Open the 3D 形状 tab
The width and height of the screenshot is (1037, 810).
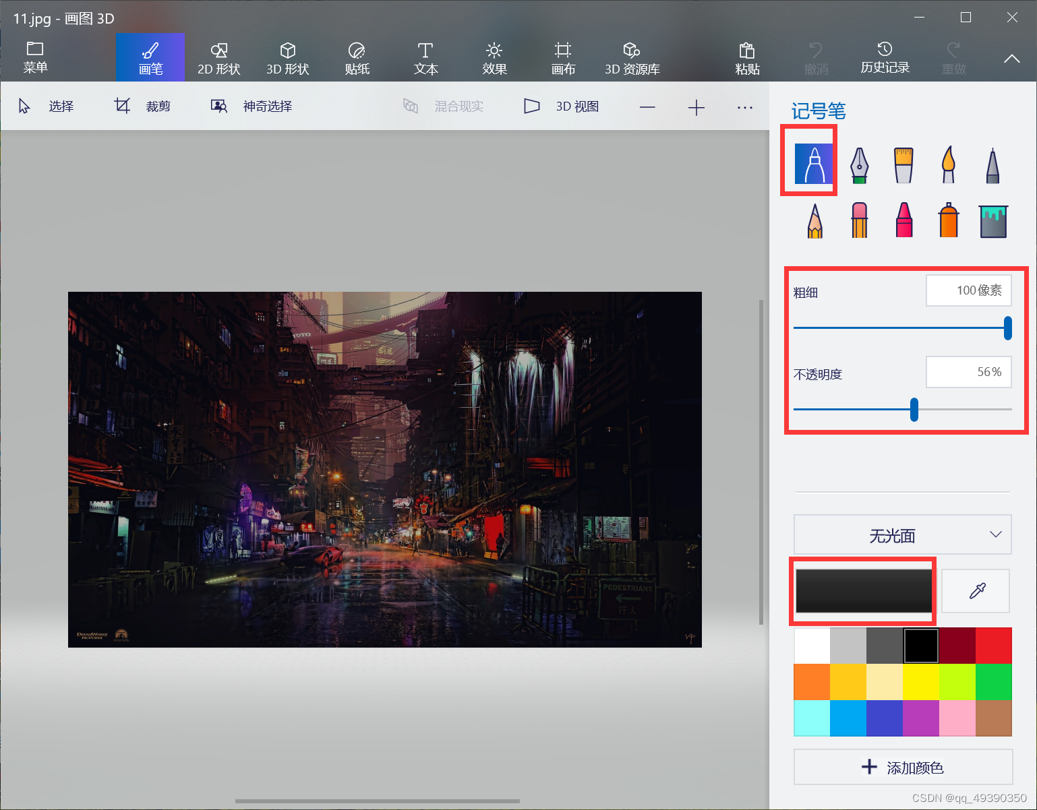pyautogui.click(x=288, y=59)
